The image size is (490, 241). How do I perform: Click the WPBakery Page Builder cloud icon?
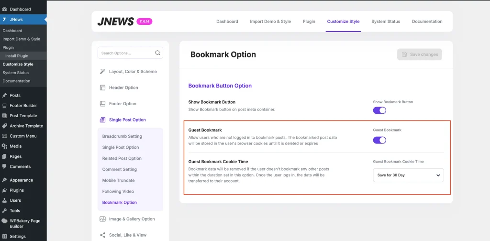4,221
